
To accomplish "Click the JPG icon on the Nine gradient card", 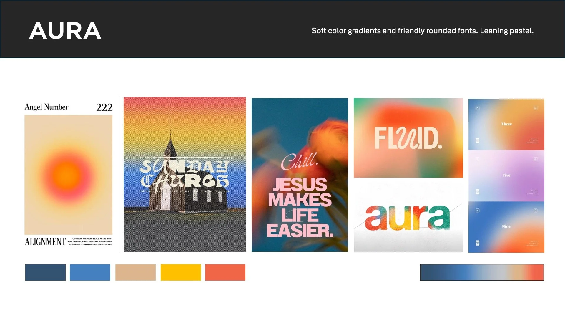I will click(x=535, y=210).
